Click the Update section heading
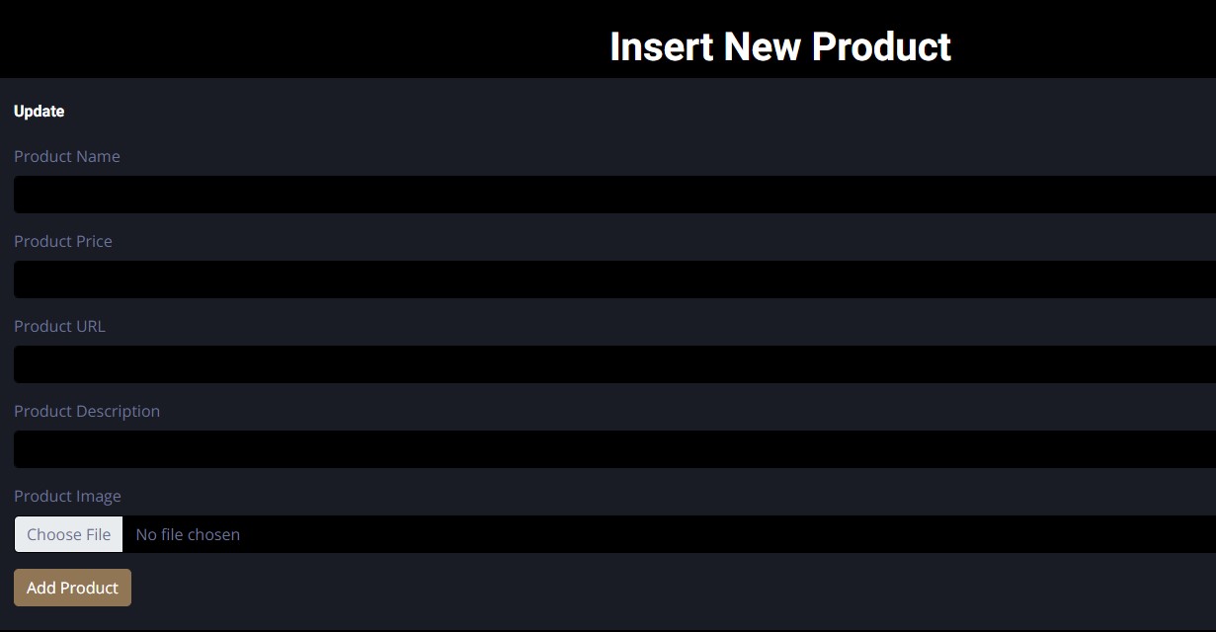The width and height of the screenshot is (1216, 632). pyautogui.click(x=40, y=112)
